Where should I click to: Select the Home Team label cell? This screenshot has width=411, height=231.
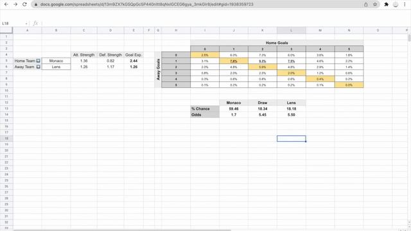click(x=27, y=61)
